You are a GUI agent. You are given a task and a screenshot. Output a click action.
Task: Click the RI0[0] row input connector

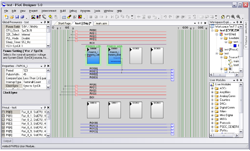[x=76, y=32]
